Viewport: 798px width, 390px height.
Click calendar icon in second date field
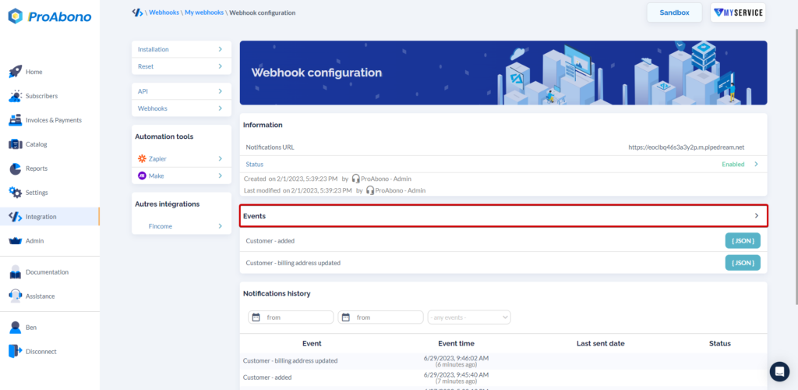coord(345,317)
